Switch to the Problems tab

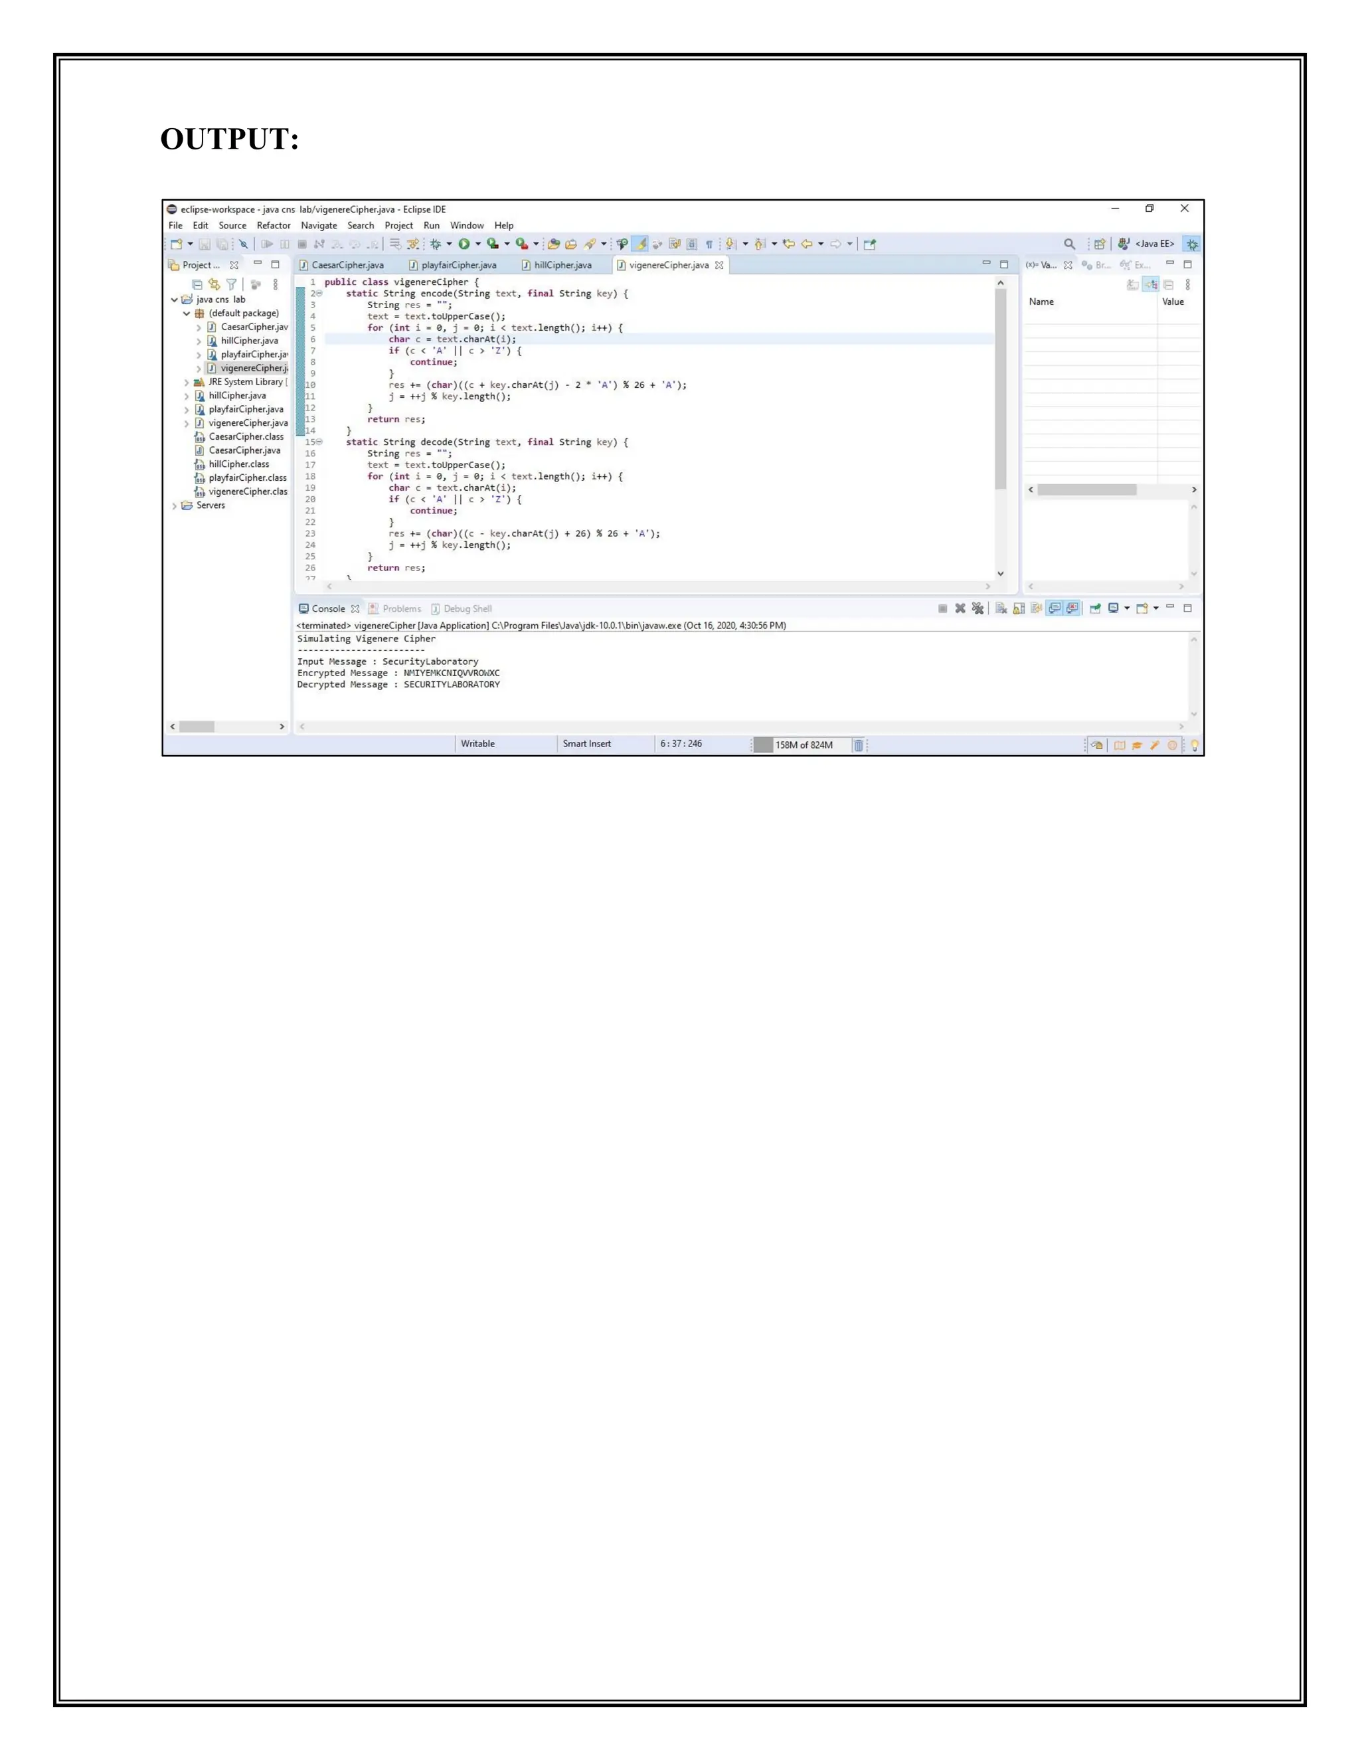click(x=401, y=609)
